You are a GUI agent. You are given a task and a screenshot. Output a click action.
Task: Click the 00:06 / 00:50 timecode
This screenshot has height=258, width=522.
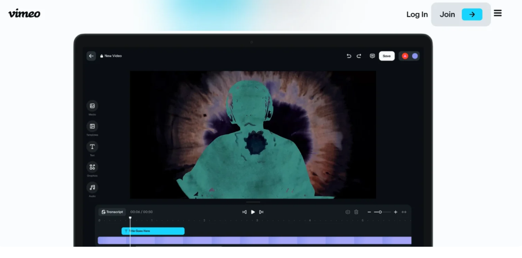(x=141, y=212)
